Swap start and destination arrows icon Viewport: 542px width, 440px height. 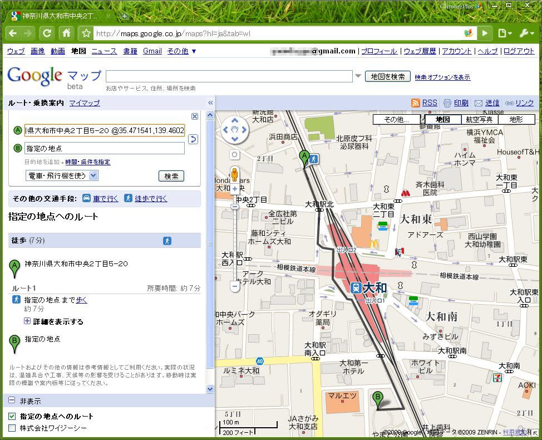point(193,139)
